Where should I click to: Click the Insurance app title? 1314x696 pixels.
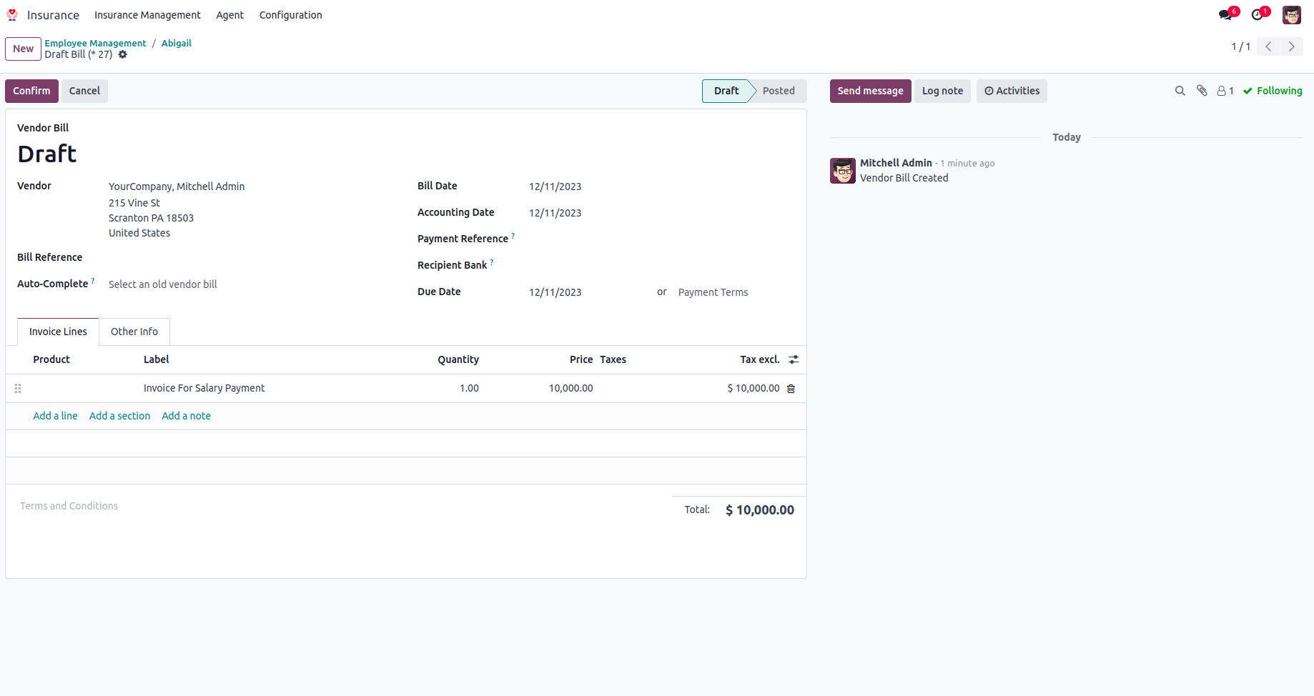tap(53, 15)
